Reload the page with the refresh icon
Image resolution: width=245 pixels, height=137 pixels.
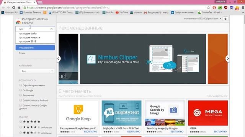pyautogui.click(x=14, y=8)
